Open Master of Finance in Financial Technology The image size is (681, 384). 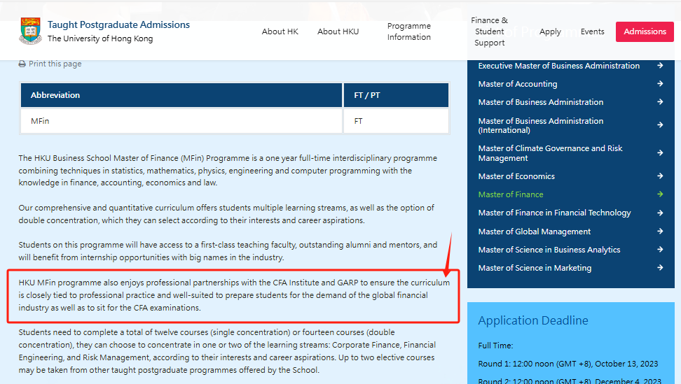(554, 213)
